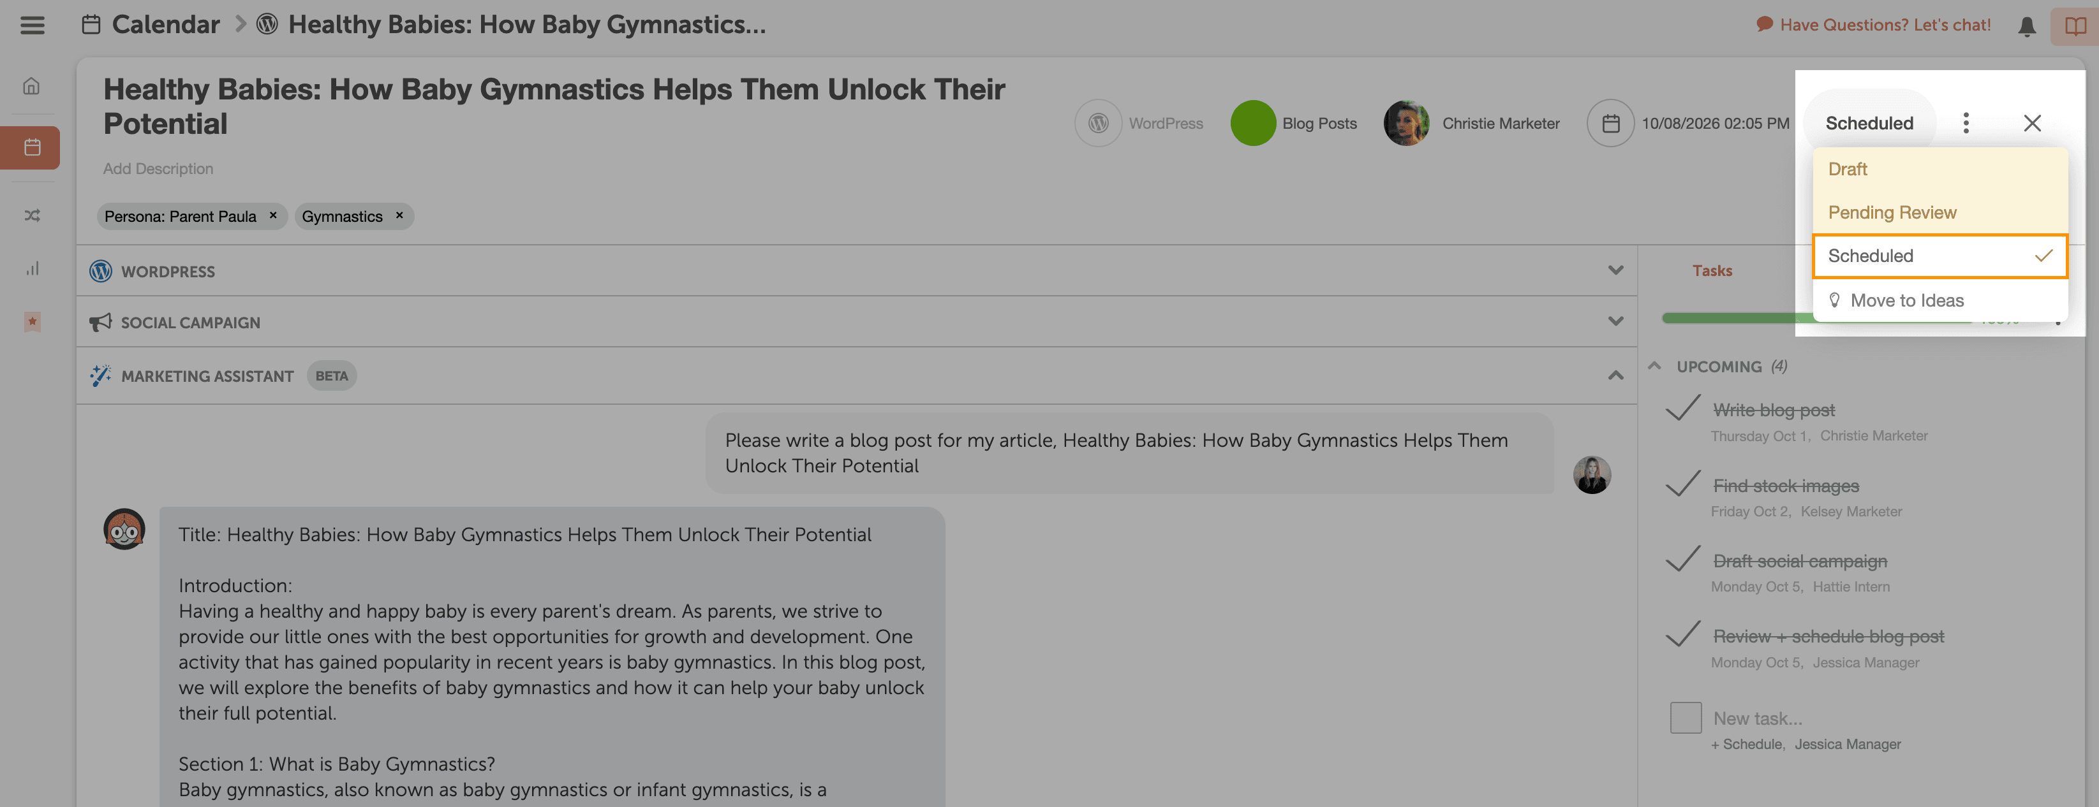
Task: Open the shuffle ReQueue sidebar icon
Action: 32,216
